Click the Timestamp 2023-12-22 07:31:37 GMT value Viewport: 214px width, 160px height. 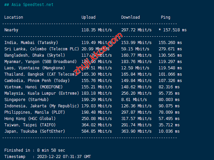[x=63, y=157]
